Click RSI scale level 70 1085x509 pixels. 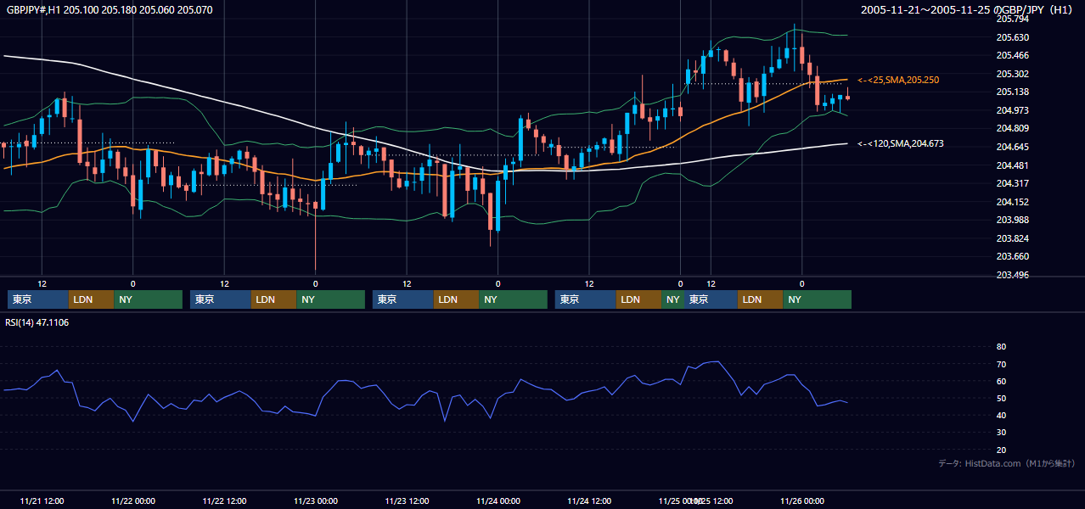(1001, 364)
